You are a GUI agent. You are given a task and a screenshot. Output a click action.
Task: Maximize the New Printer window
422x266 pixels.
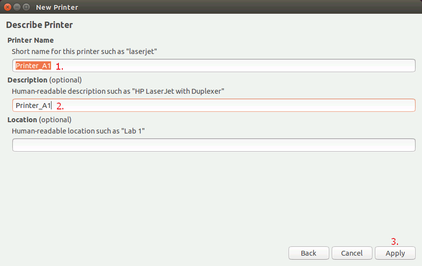click(26, 7)
